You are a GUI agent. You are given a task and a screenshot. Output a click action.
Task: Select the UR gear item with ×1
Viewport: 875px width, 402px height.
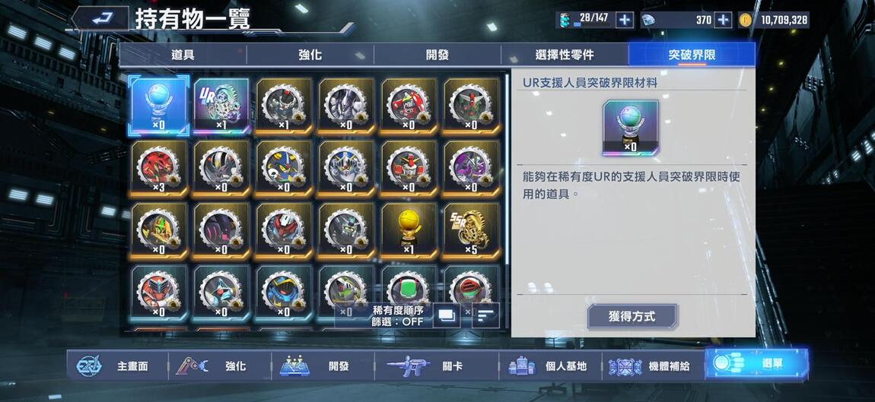coord(221,106)
